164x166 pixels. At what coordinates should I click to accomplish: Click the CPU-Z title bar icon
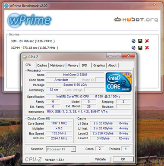coord(25,57)
